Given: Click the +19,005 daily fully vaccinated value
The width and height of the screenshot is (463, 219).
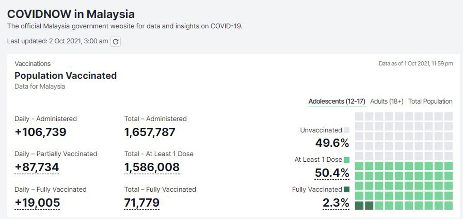Looking at the screenshot, I should click(37, 203).
